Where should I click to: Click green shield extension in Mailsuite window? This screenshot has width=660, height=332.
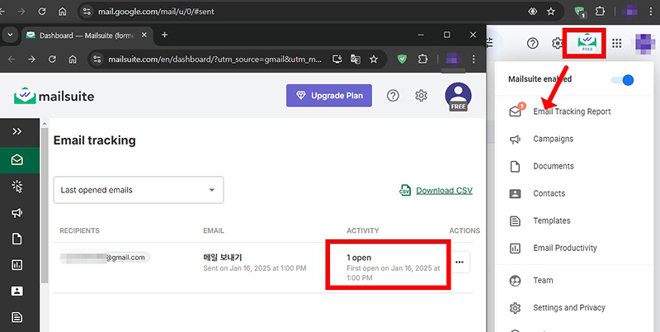[x=403, y=59]
